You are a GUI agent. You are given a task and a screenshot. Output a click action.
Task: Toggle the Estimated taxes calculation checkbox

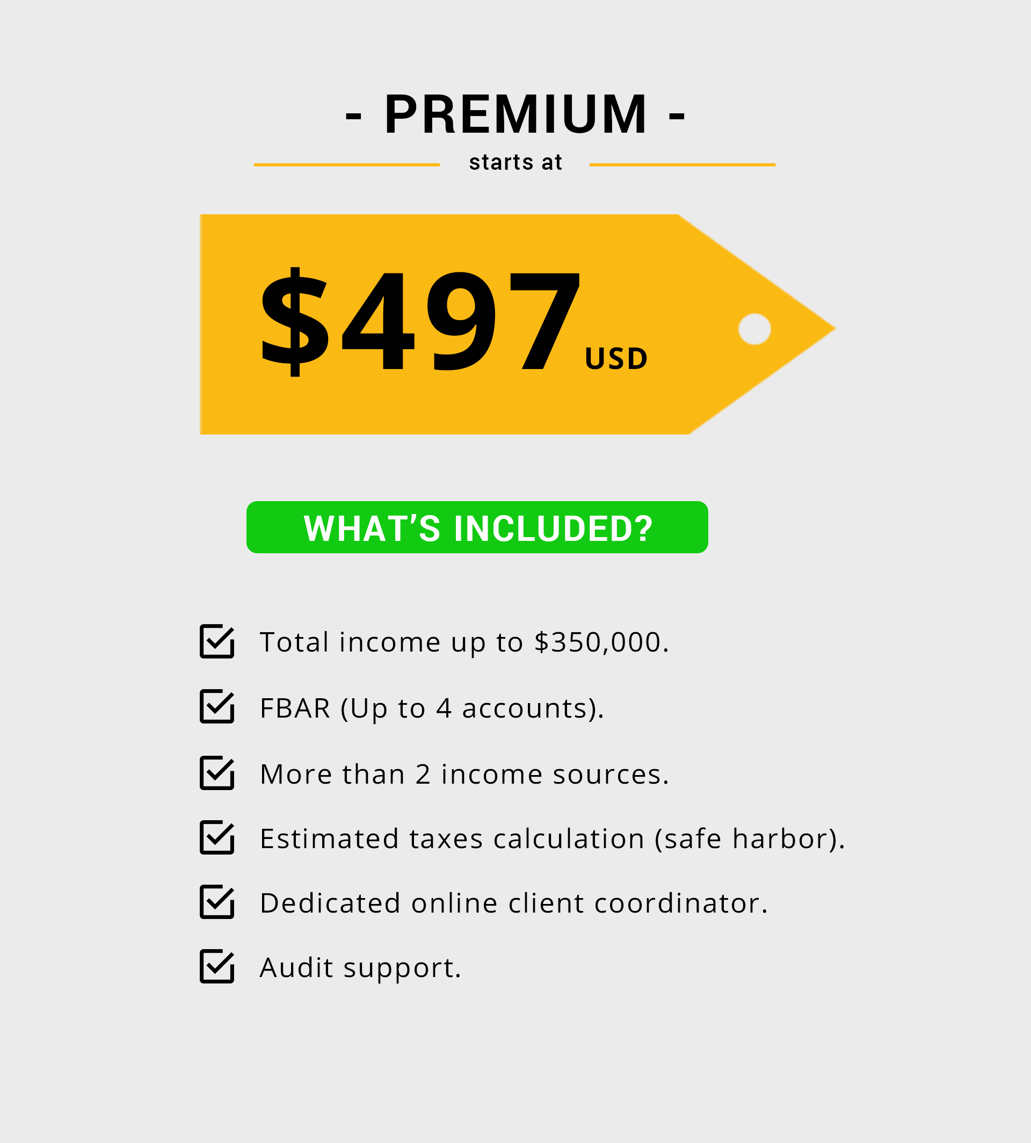click(217, 837)
